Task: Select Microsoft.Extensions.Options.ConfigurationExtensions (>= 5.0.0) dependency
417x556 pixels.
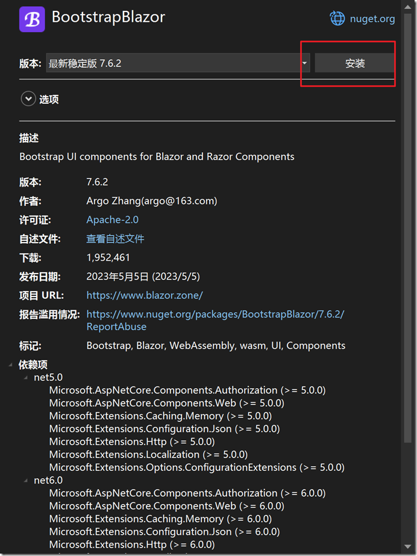Action: click(196, 467)
